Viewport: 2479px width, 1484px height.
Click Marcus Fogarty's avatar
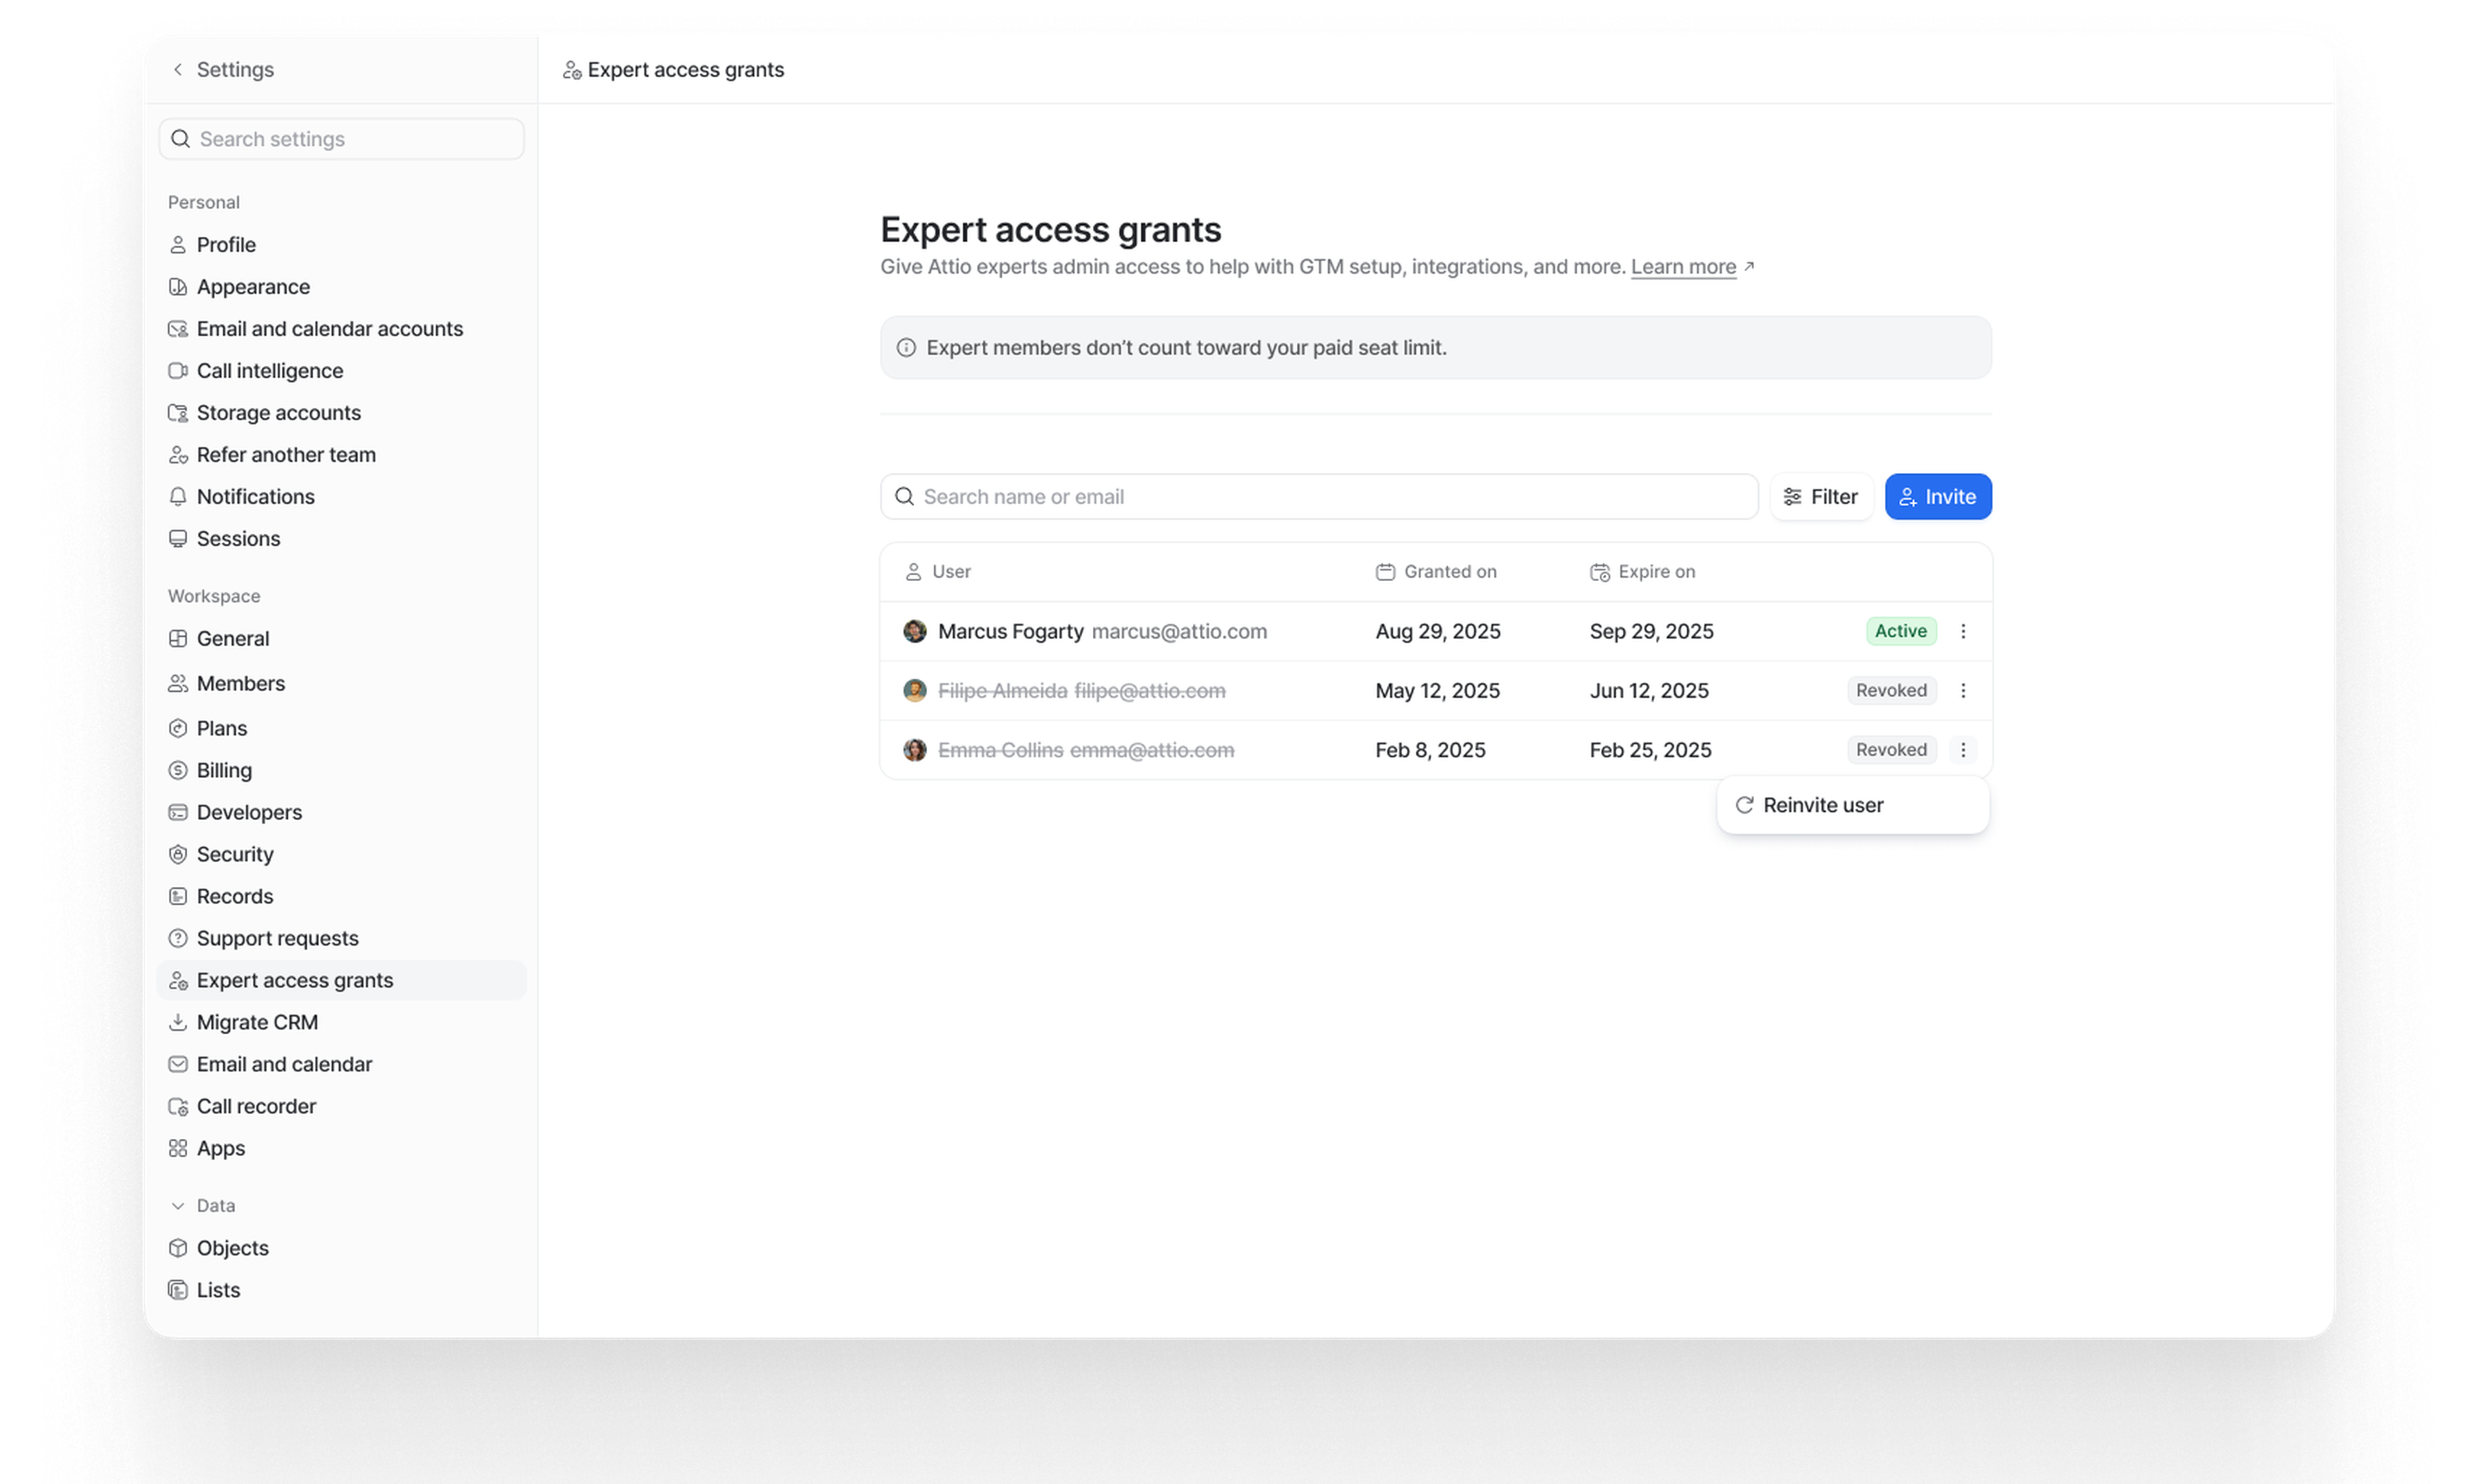point(914,631)
